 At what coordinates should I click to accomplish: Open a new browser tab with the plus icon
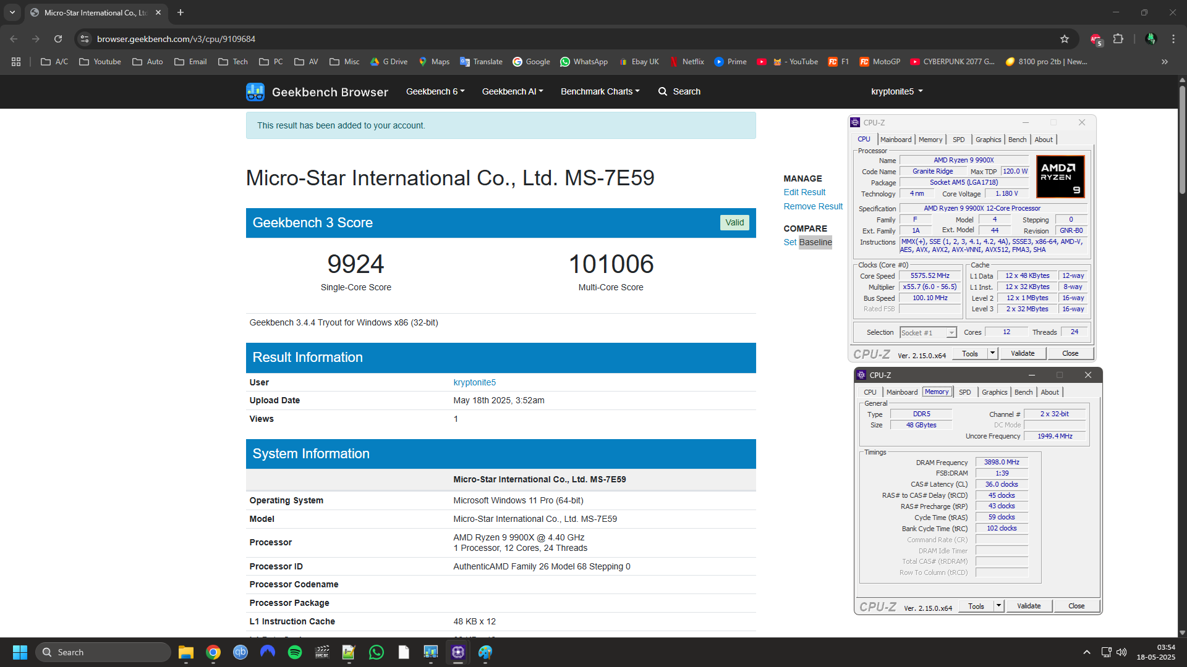click(x=181, y=12)
